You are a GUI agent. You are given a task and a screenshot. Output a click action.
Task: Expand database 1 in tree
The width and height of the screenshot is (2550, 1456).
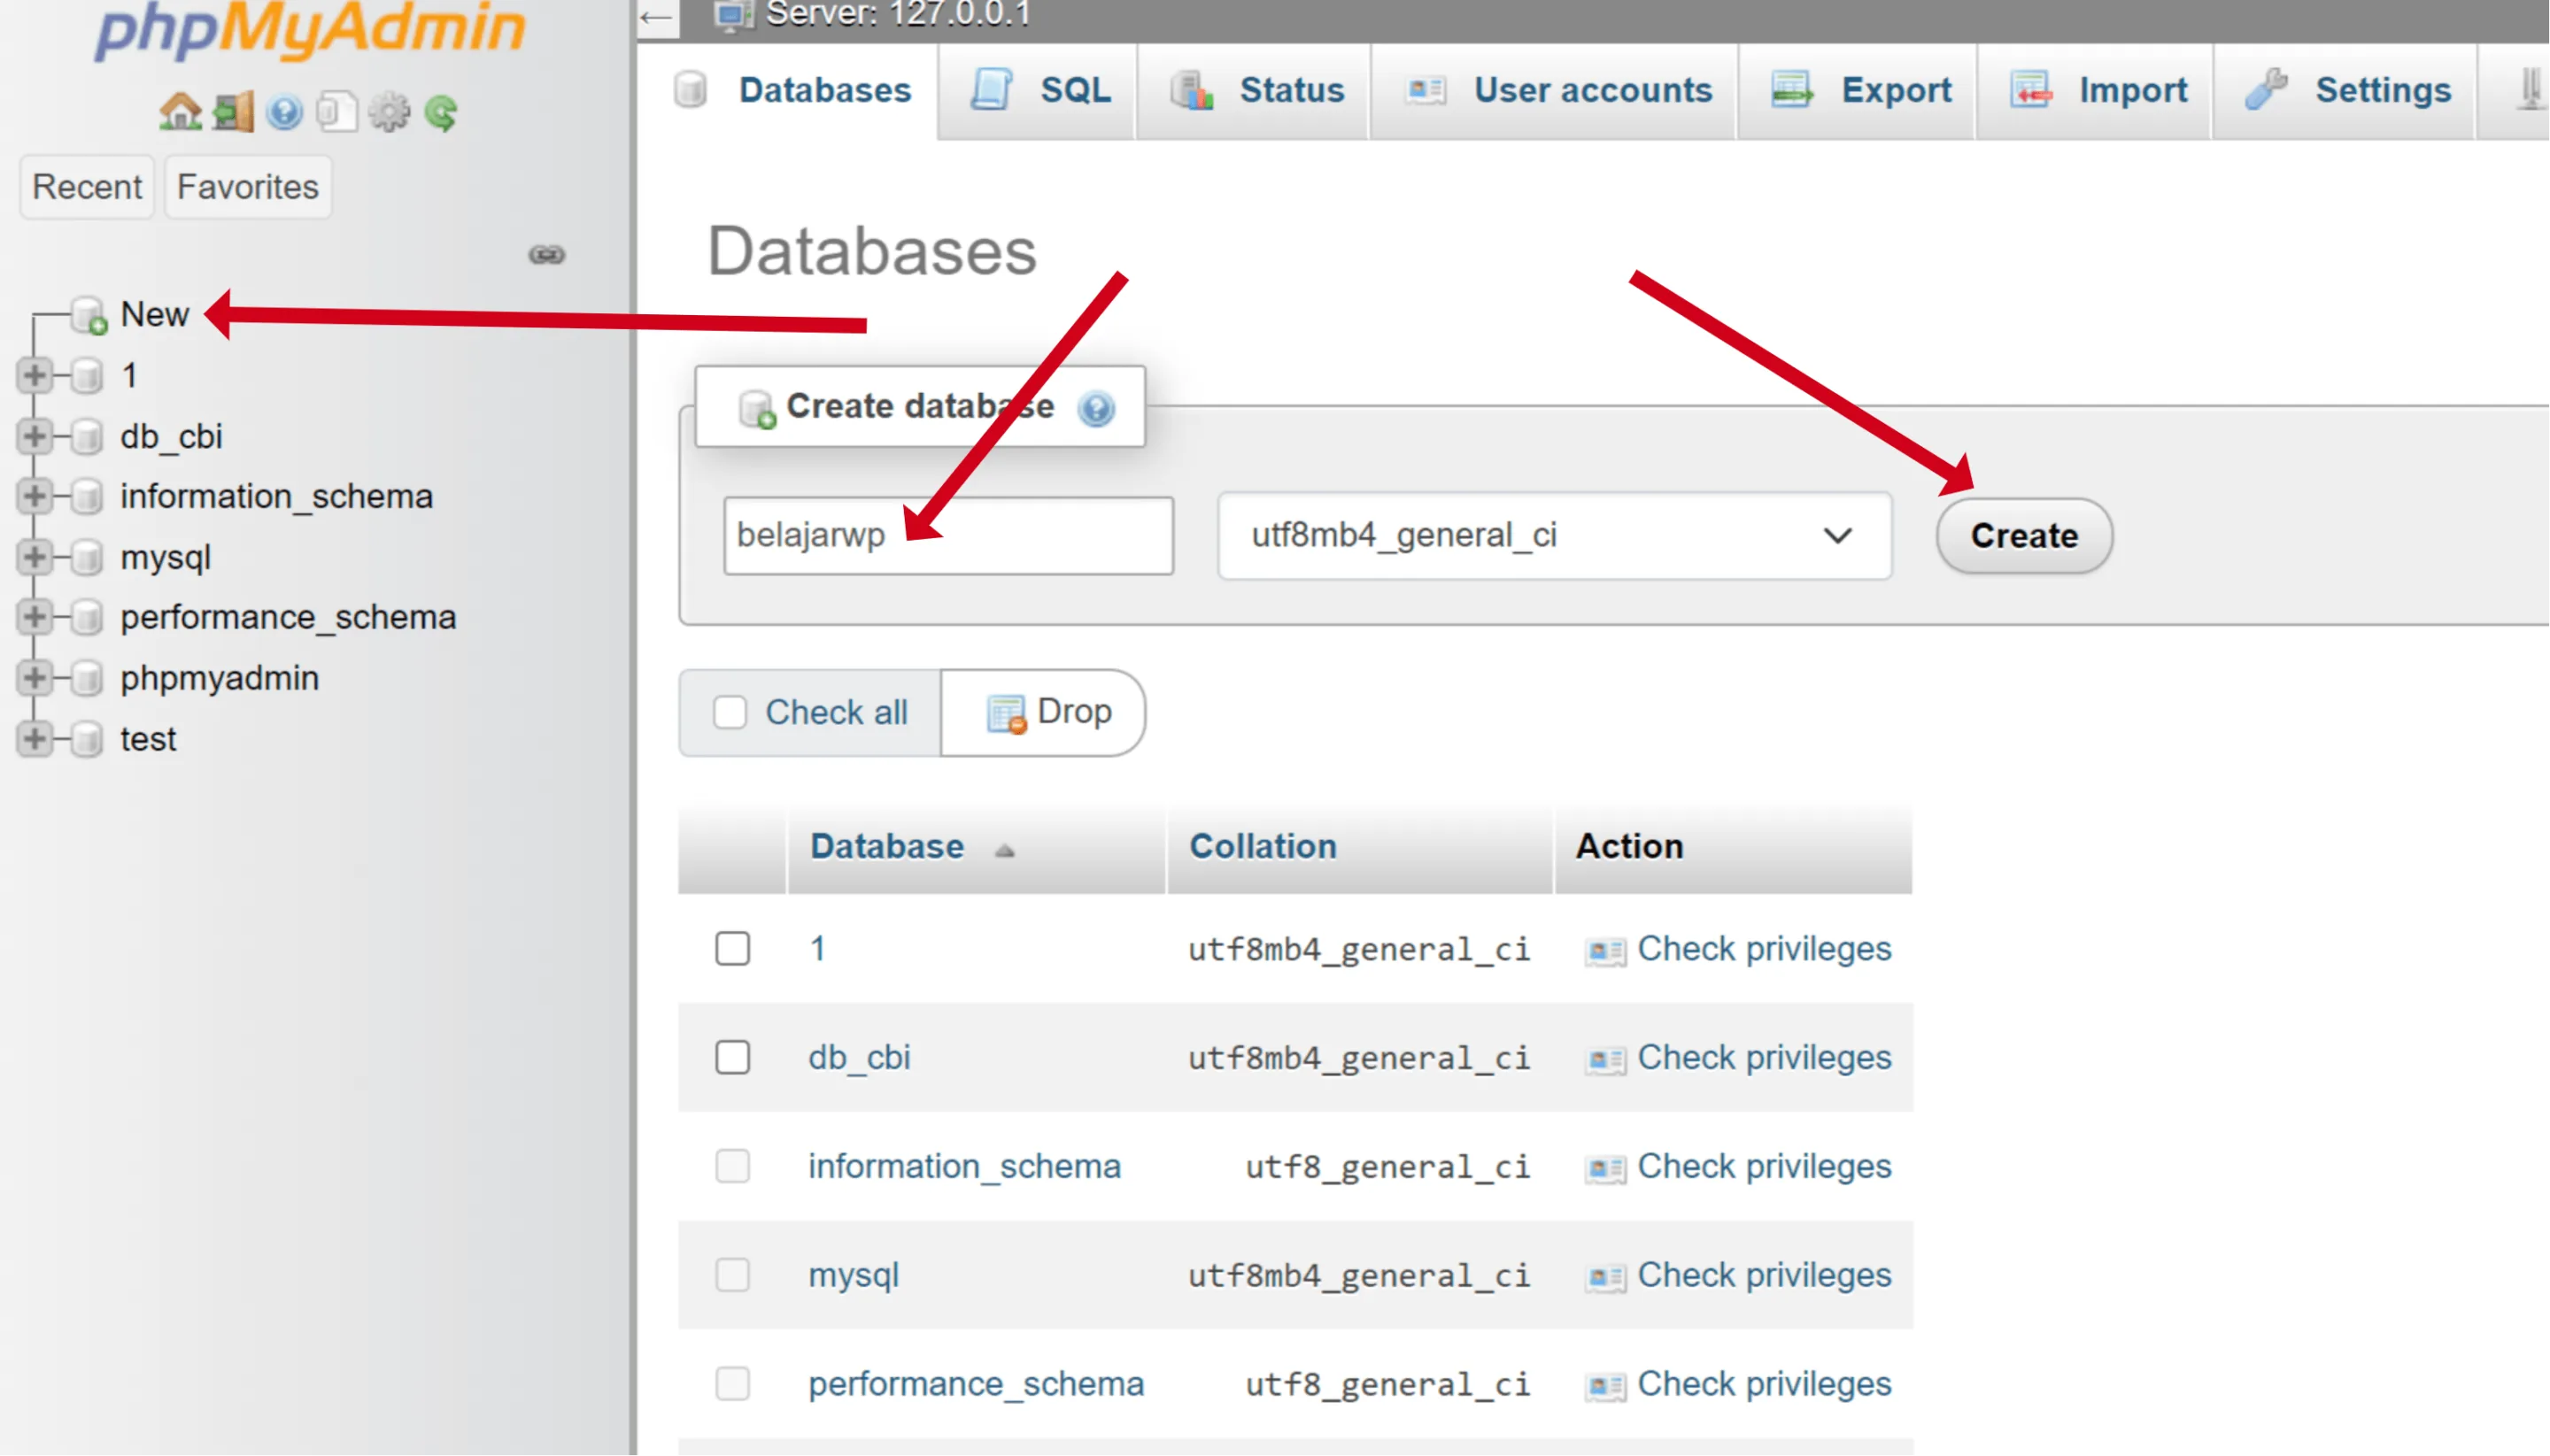(x=34, y=376)
